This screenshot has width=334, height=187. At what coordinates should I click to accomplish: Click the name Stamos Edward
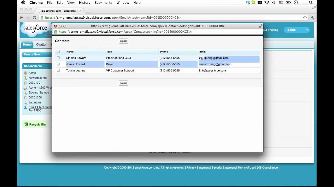76,58
